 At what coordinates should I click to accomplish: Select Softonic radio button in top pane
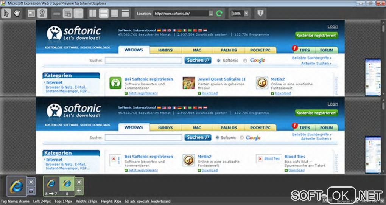(x=218, y=61)
